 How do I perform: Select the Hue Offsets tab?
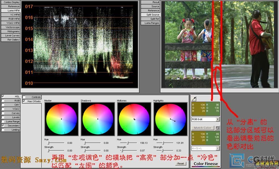click(x=32, y=101)
